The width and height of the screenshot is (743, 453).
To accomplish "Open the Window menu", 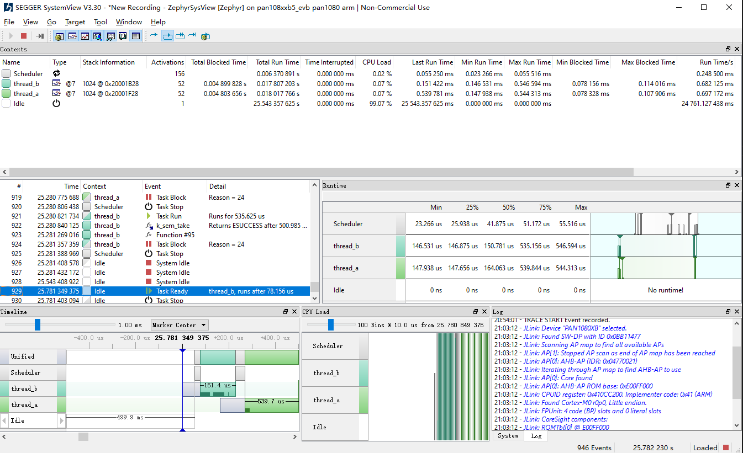I will (x=129, y=22).
